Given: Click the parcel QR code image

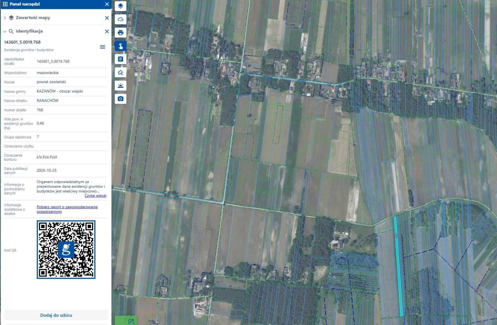Looking at the screenshot, I should (66, 250).
